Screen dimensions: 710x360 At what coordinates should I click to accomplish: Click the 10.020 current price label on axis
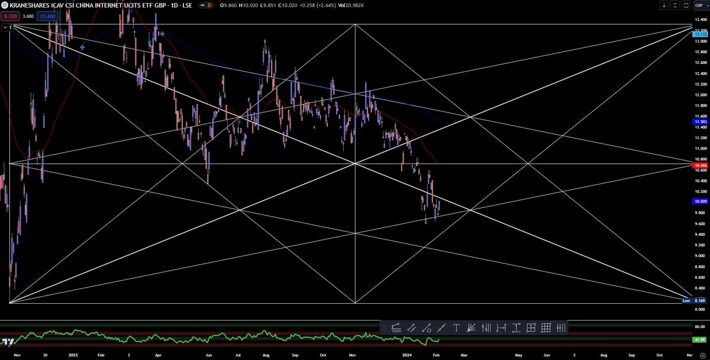point(699,201)
